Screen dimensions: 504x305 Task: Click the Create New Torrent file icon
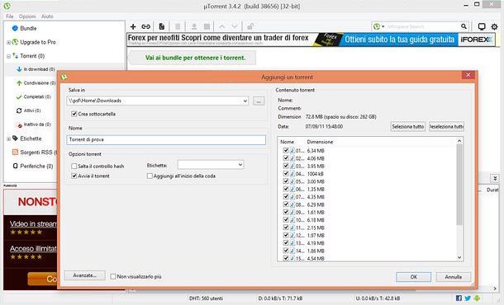click(162, 26)
